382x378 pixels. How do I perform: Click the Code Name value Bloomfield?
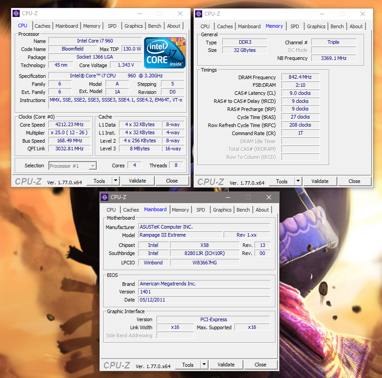click(x=72, y=49)
